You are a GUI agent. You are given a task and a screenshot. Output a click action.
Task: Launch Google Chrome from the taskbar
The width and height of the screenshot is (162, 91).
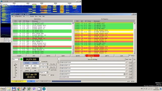click(19, 89)
